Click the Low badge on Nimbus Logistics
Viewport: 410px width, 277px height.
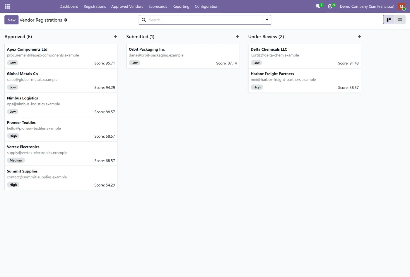tap(13, 112)
